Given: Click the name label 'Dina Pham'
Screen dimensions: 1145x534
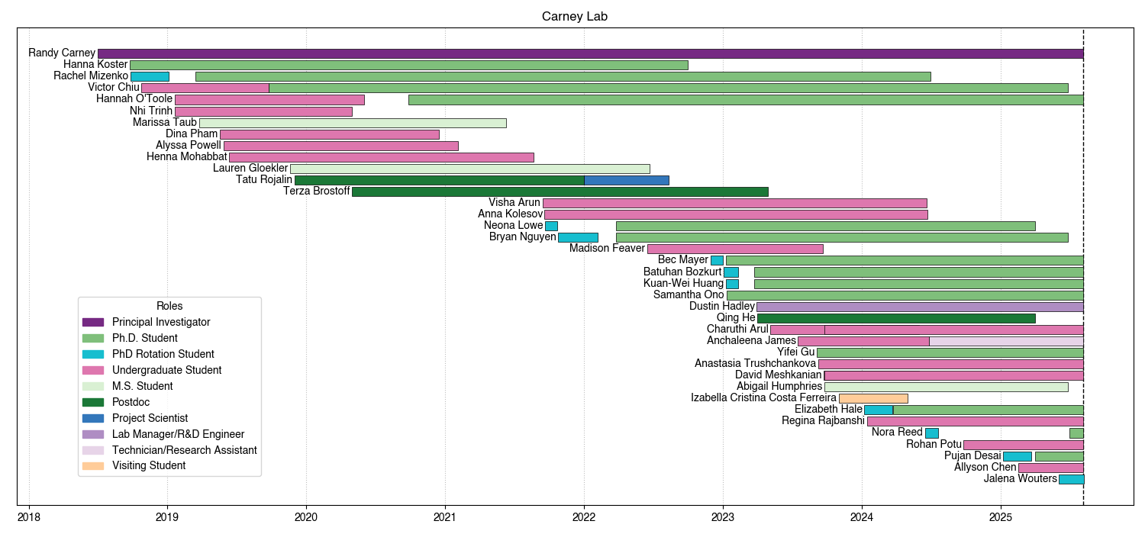Looking at the screenshot, I should (192, 134).
